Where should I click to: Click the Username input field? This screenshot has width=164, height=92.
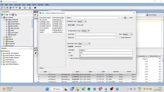[x=96, y=34]
